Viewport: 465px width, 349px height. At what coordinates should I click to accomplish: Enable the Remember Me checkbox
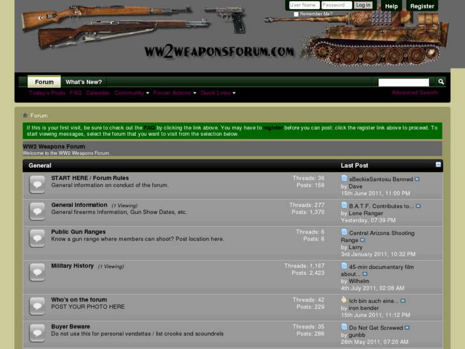tap(296, 14)
